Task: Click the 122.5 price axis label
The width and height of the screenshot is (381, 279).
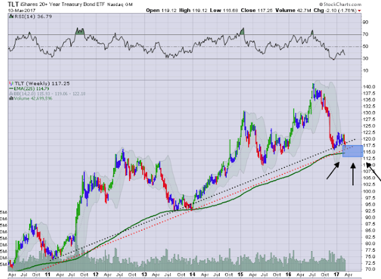Action: (369, 132)
